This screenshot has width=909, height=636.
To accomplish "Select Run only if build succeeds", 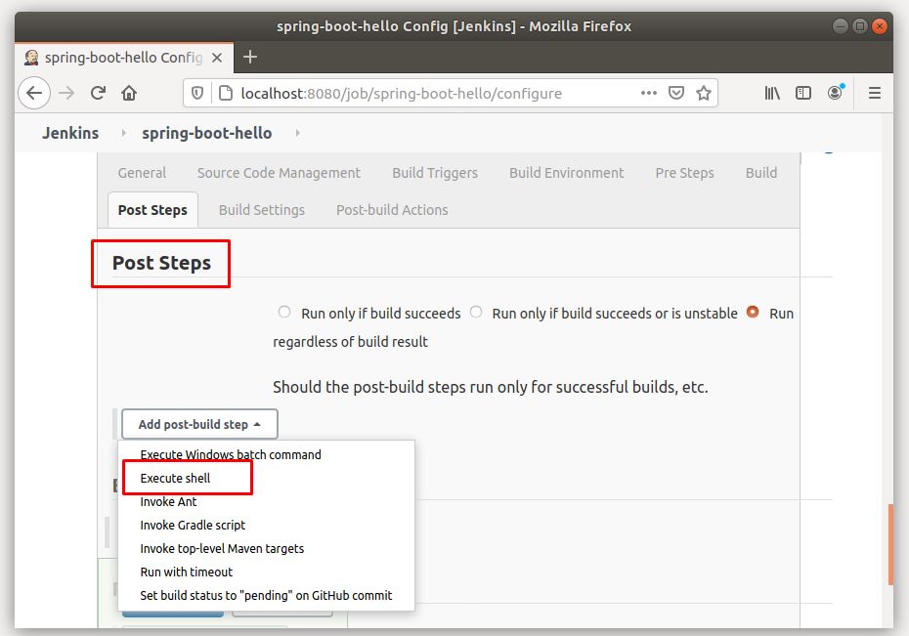I will tap(284, 313).
